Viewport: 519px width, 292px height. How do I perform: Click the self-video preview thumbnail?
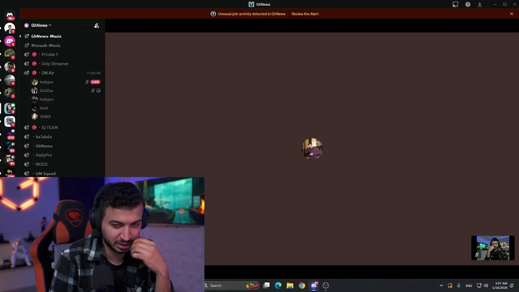pos(493,248)
